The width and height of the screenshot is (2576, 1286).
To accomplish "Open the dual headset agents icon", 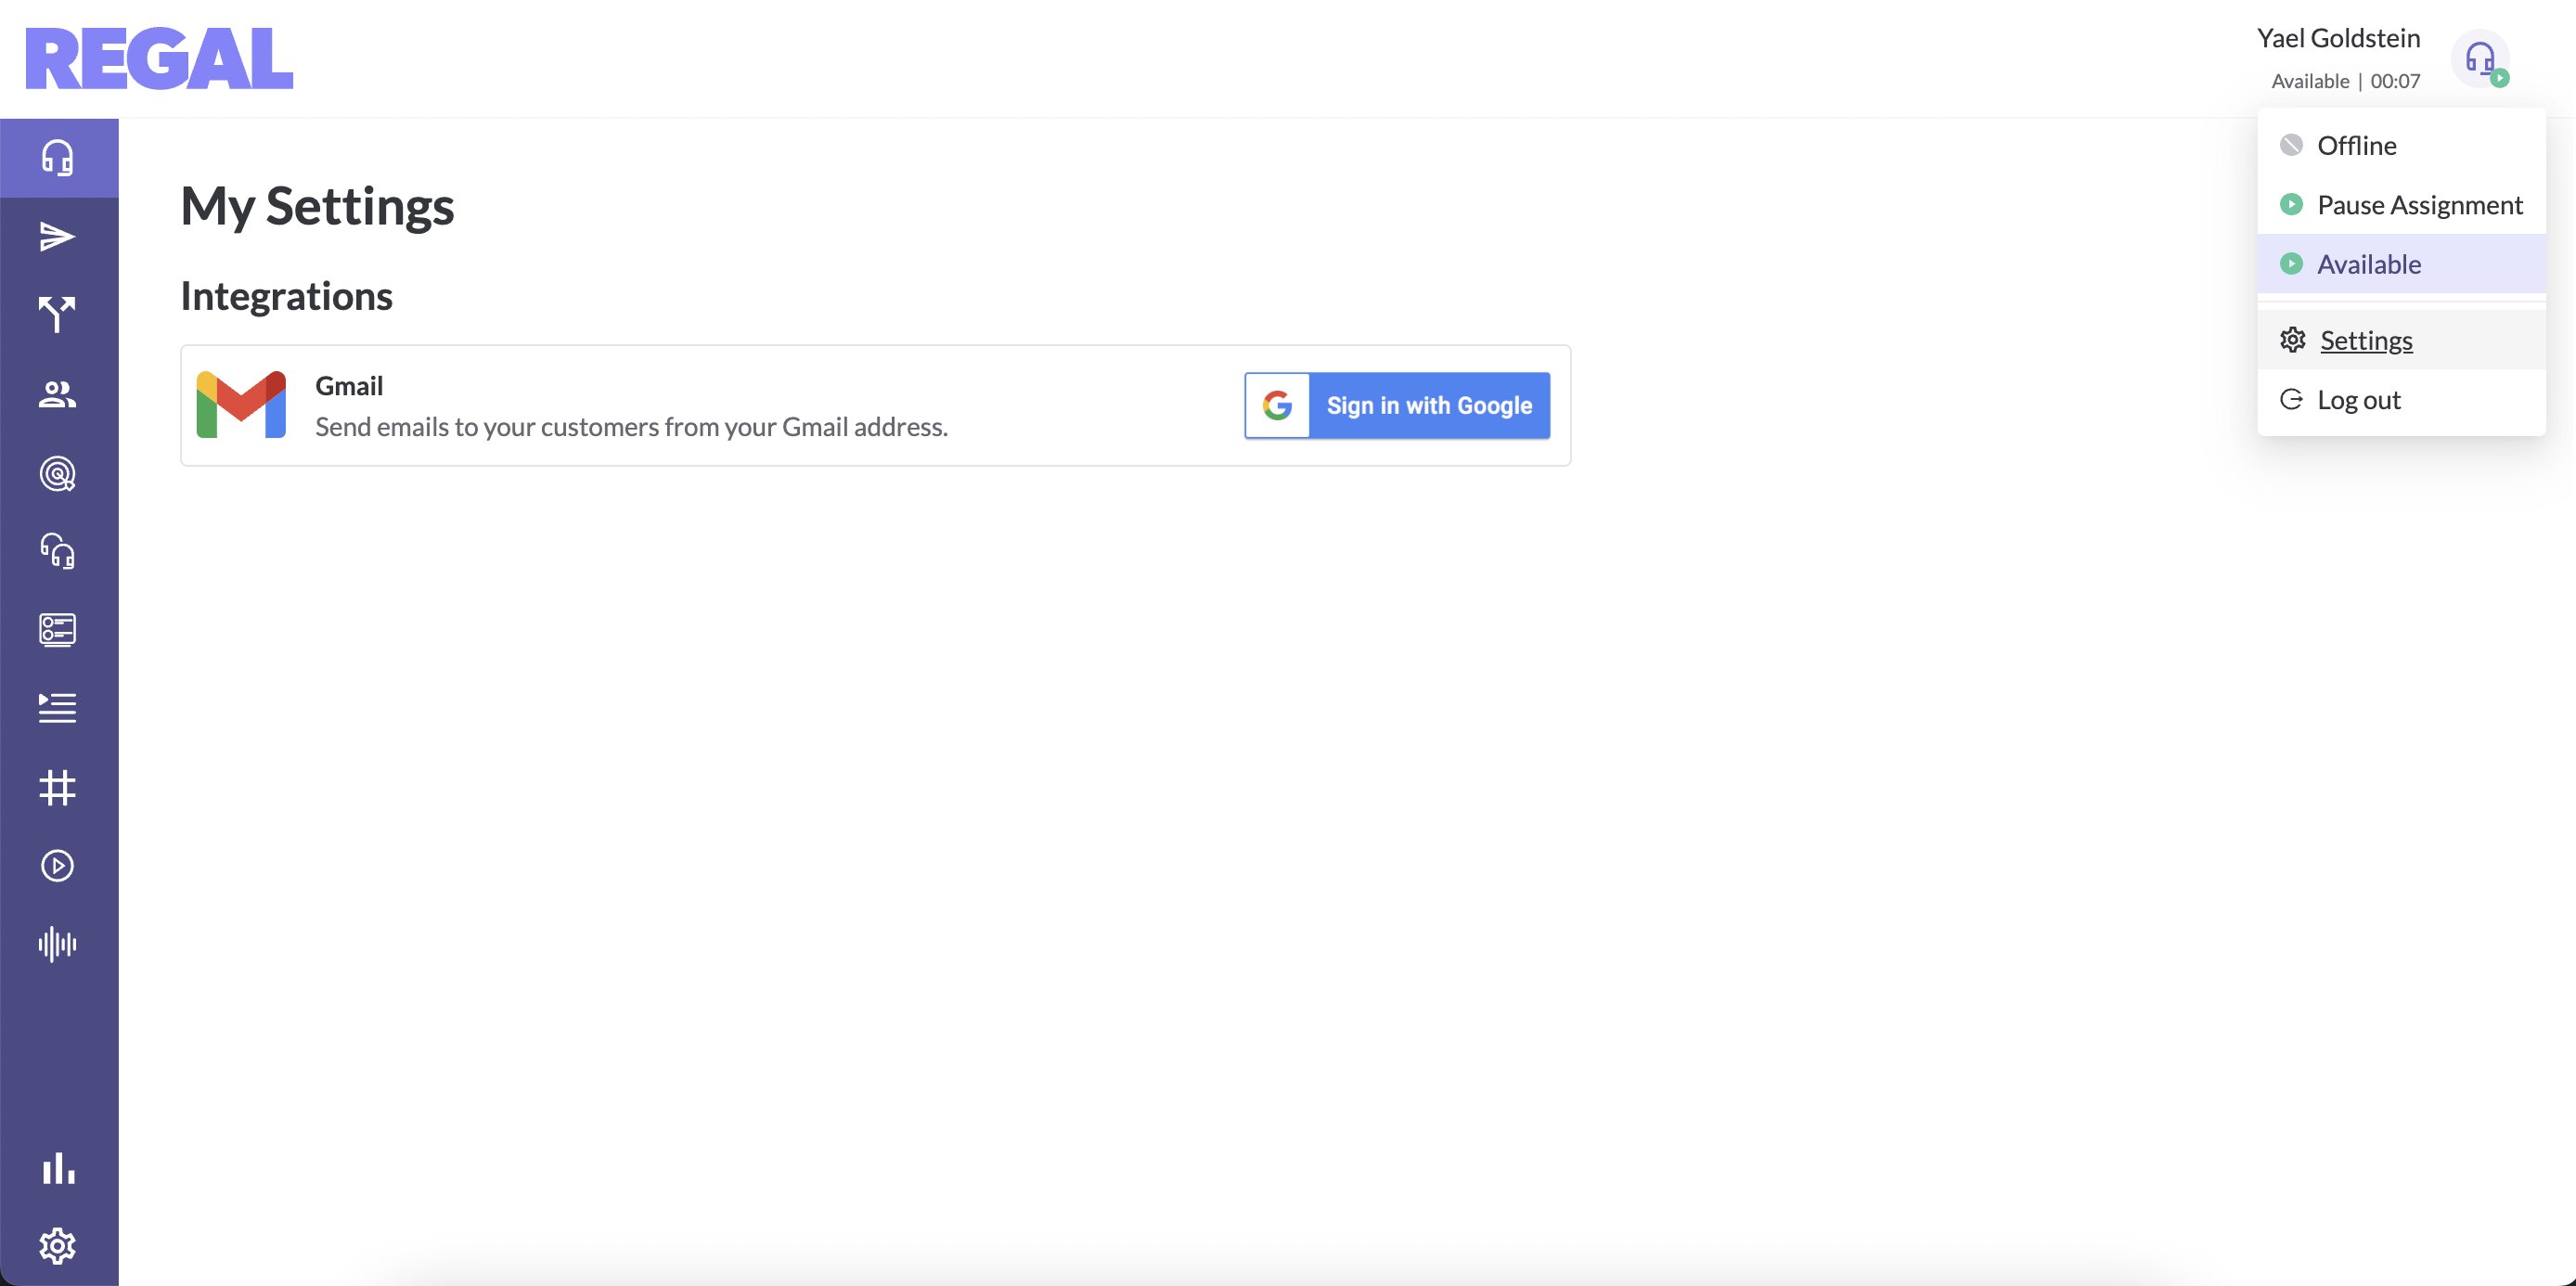I will [58, 551].
